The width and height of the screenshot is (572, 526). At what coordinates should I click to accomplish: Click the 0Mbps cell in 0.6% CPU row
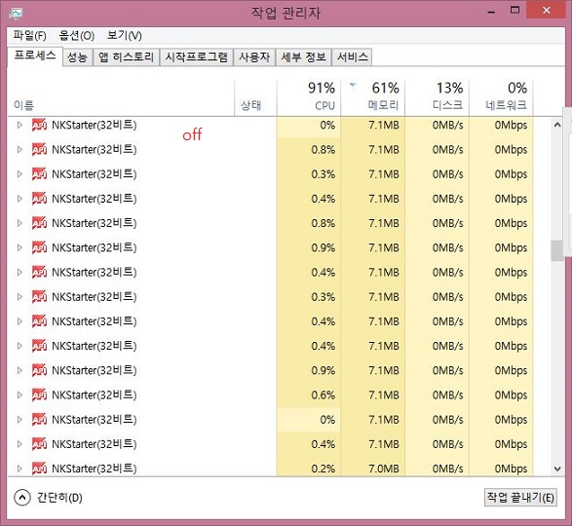tap(501, 395)
